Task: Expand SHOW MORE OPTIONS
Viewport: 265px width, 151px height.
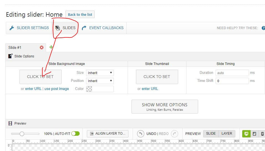Action: (165, 107)
